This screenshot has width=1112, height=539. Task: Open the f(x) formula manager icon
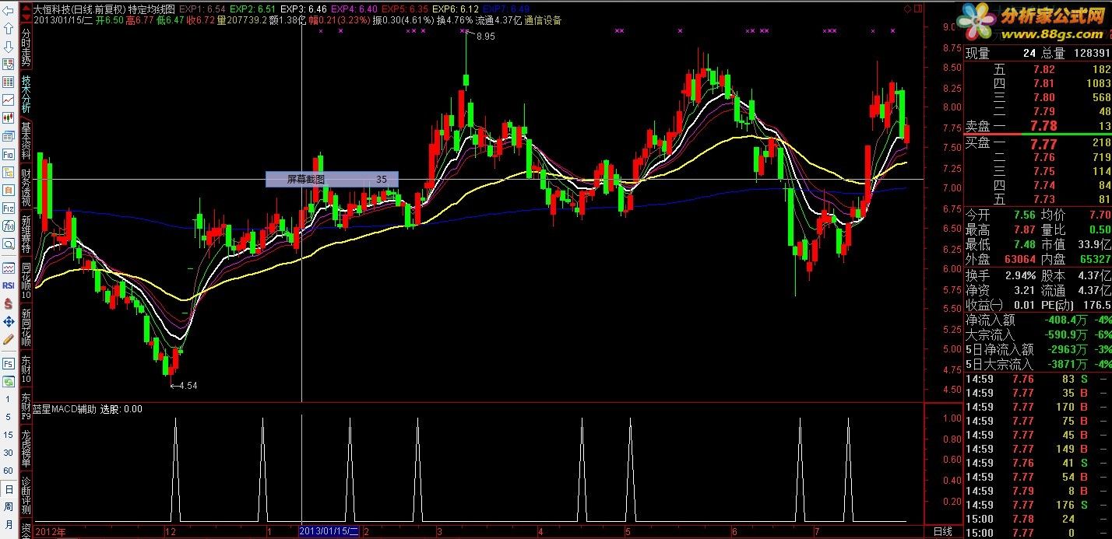pyautogui.click(x=9, y=226)
